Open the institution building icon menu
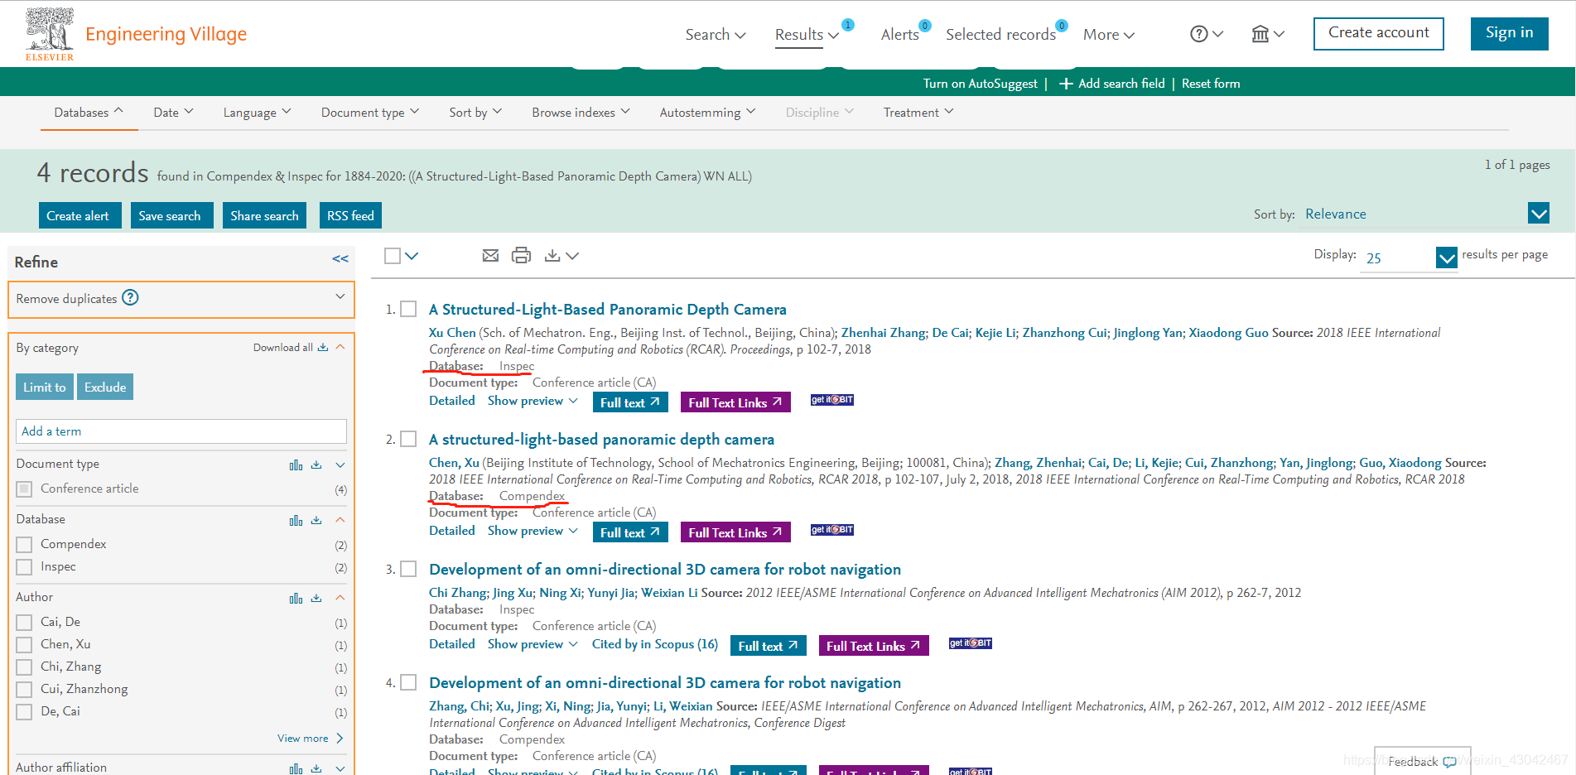 [x=1260, y=34]
